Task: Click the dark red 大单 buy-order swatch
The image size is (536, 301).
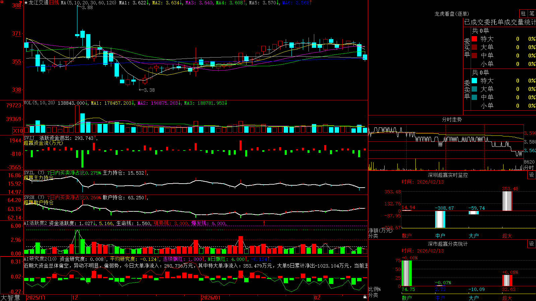Action: (474, 47)
